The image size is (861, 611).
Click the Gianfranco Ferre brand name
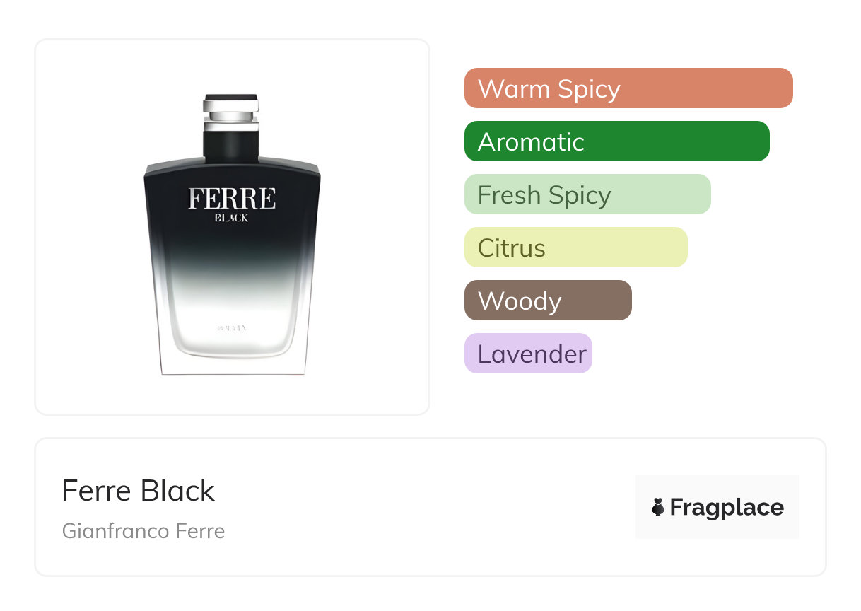[143, 531]
